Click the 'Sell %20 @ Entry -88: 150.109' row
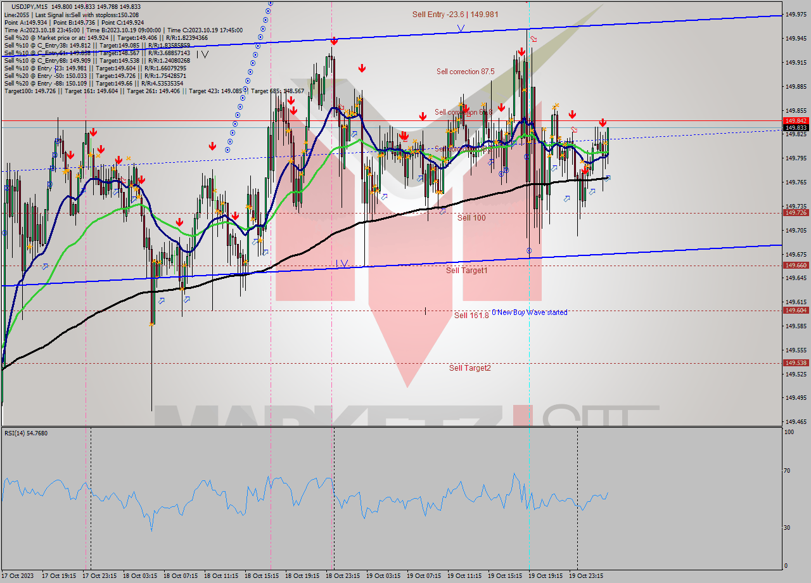Viewport: 811px width, 583px height. (x=94, y=83)
